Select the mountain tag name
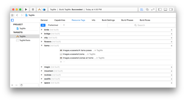This screenshot has height=102, width=186. [49, 71]
